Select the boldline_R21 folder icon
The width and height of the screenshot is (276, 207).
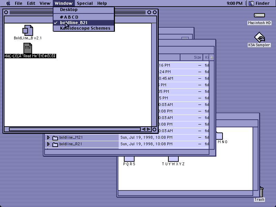click(x=55, y=144)
